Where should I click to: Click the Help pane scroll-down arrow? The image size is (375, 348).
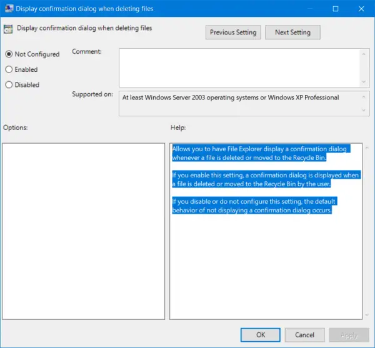[x=367, y=315]
